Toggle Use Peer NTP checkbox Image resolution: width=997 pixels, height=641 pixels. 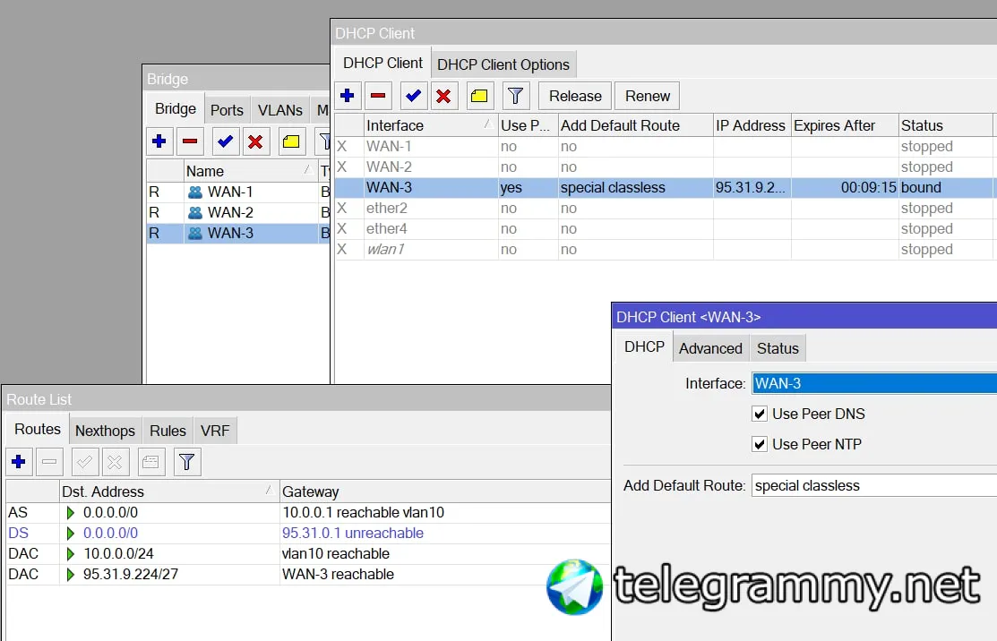760,444
